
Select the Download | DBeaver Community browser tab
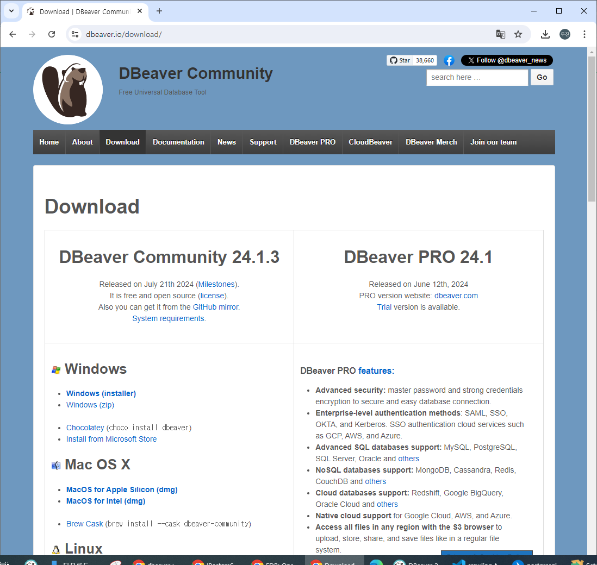click(x=84, y=11)
